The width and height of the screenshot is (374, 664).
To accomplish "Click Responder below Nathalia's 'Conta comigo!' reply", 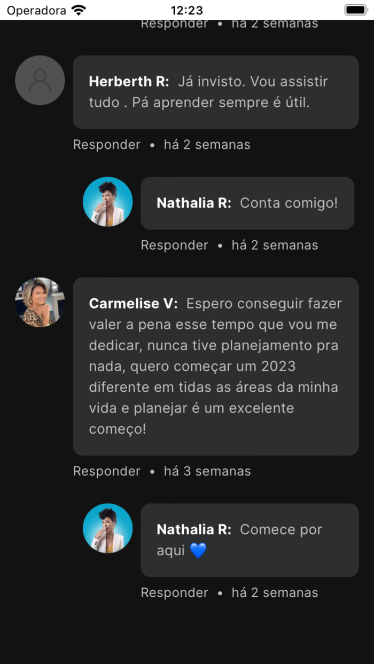I will click(174, 245).
